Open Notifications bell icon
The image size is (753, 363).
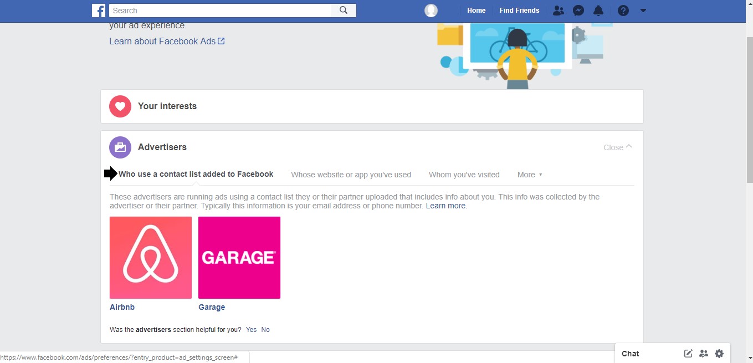(598, 11)
